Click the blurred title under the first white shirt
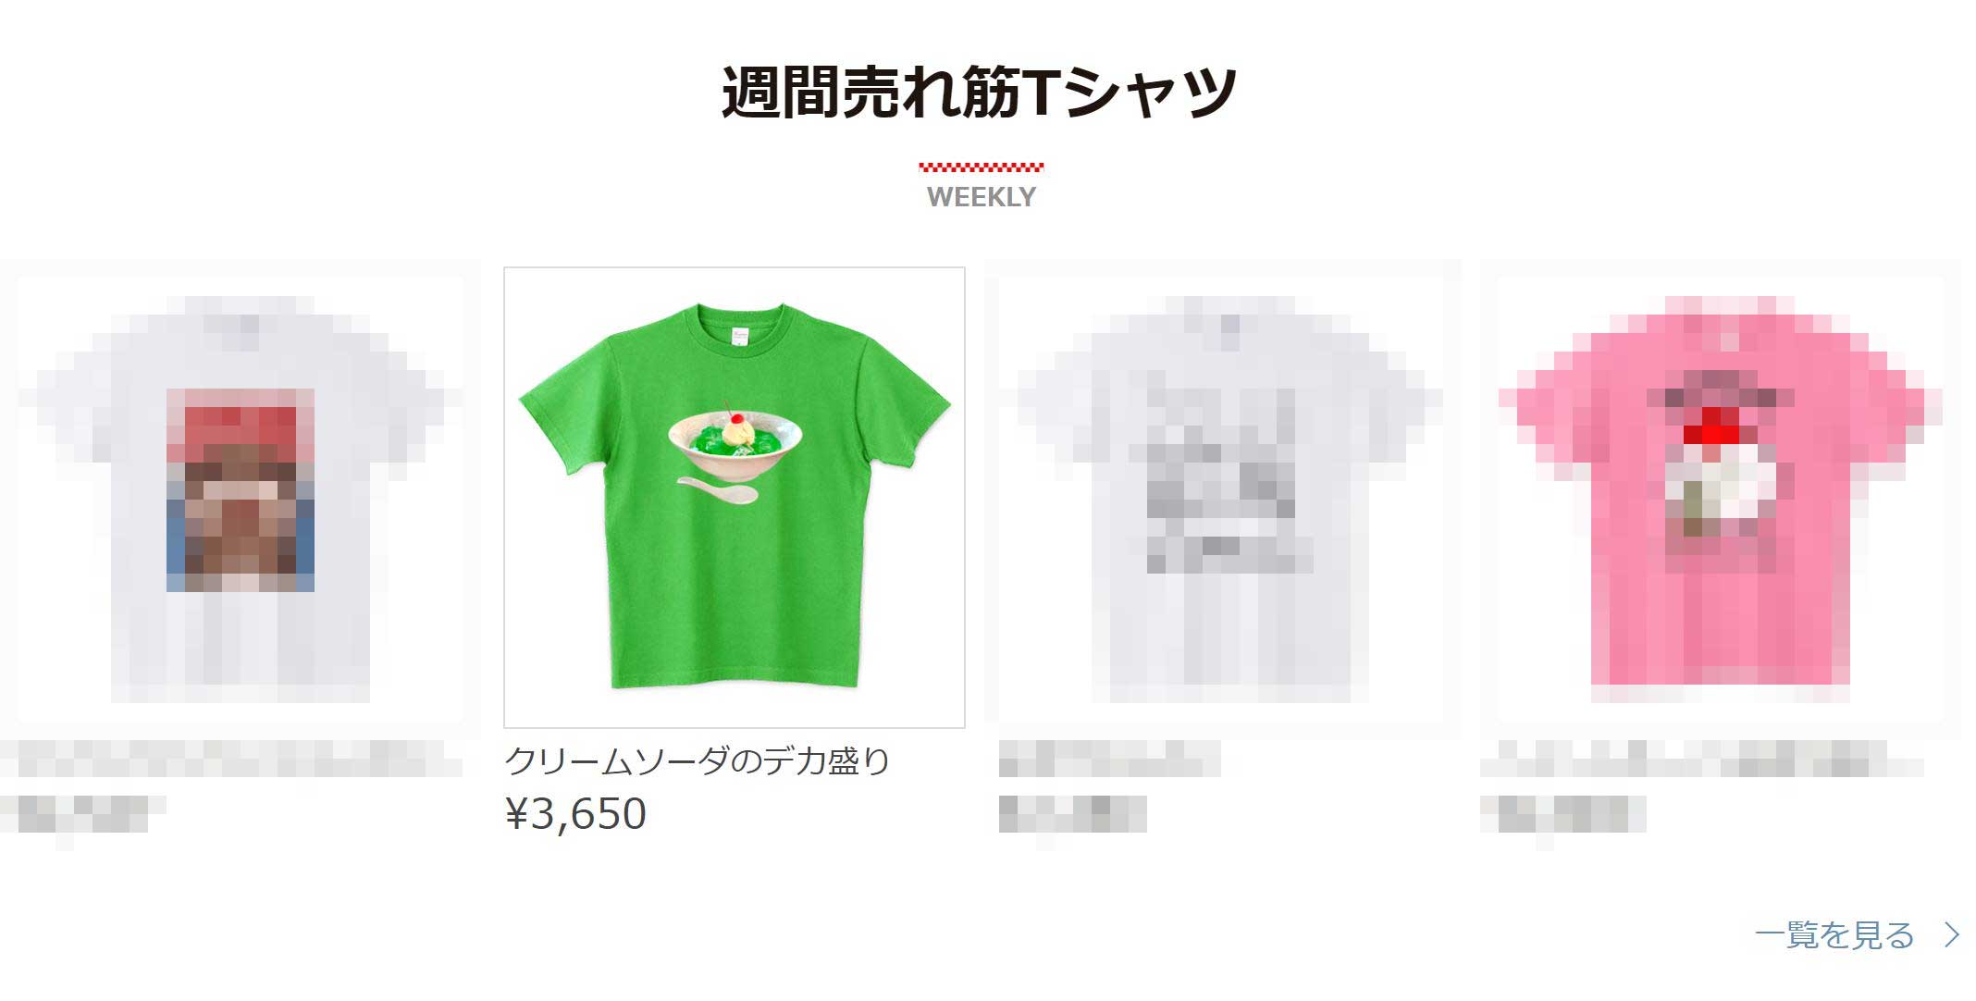Screen dimensions: 1976x1001 (x=231, y=759)
